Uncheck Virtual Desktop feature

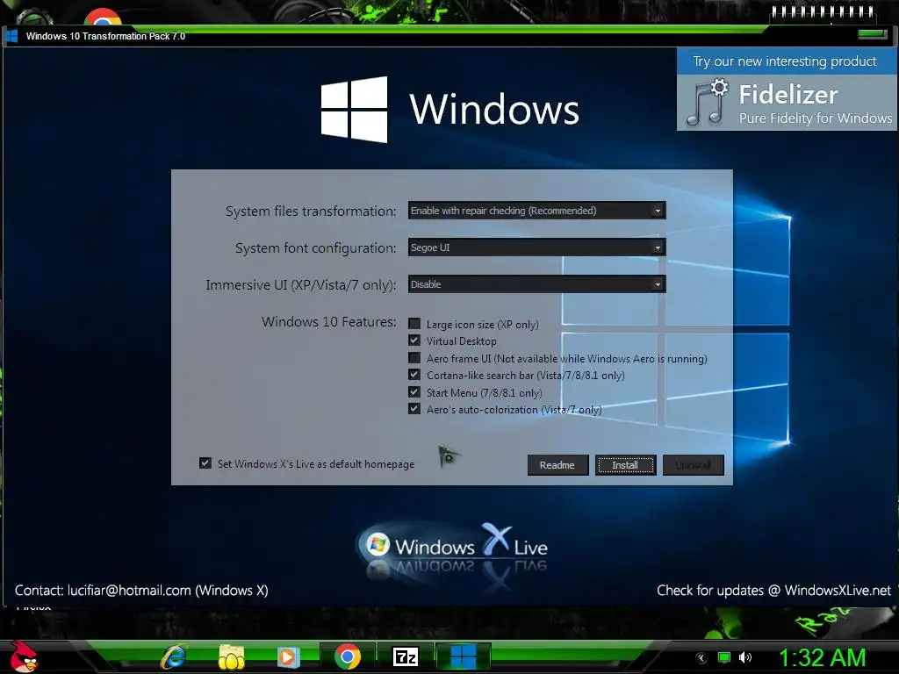[414, 341]
